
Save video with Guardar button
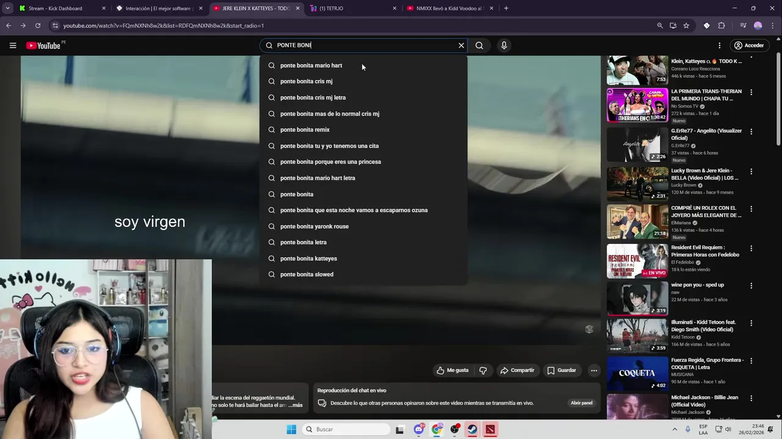(561, 370)
